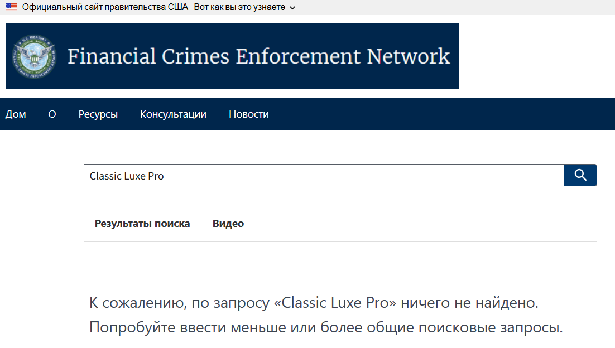Image resolution: width=615 pixels, height=348 pixels.
Task: Open the «Консультации» navigation menu
Action: [x=173, y=114]
